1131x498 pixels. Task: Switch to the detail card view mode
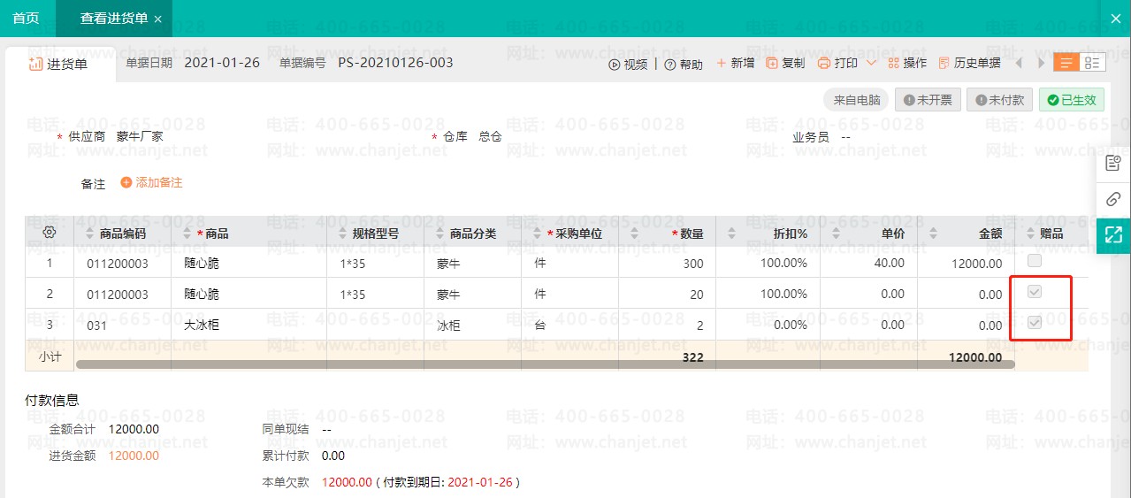1091,63
